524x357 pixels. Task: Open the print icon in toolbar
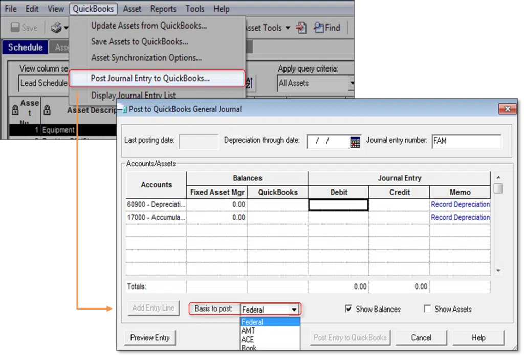[56, 28]
